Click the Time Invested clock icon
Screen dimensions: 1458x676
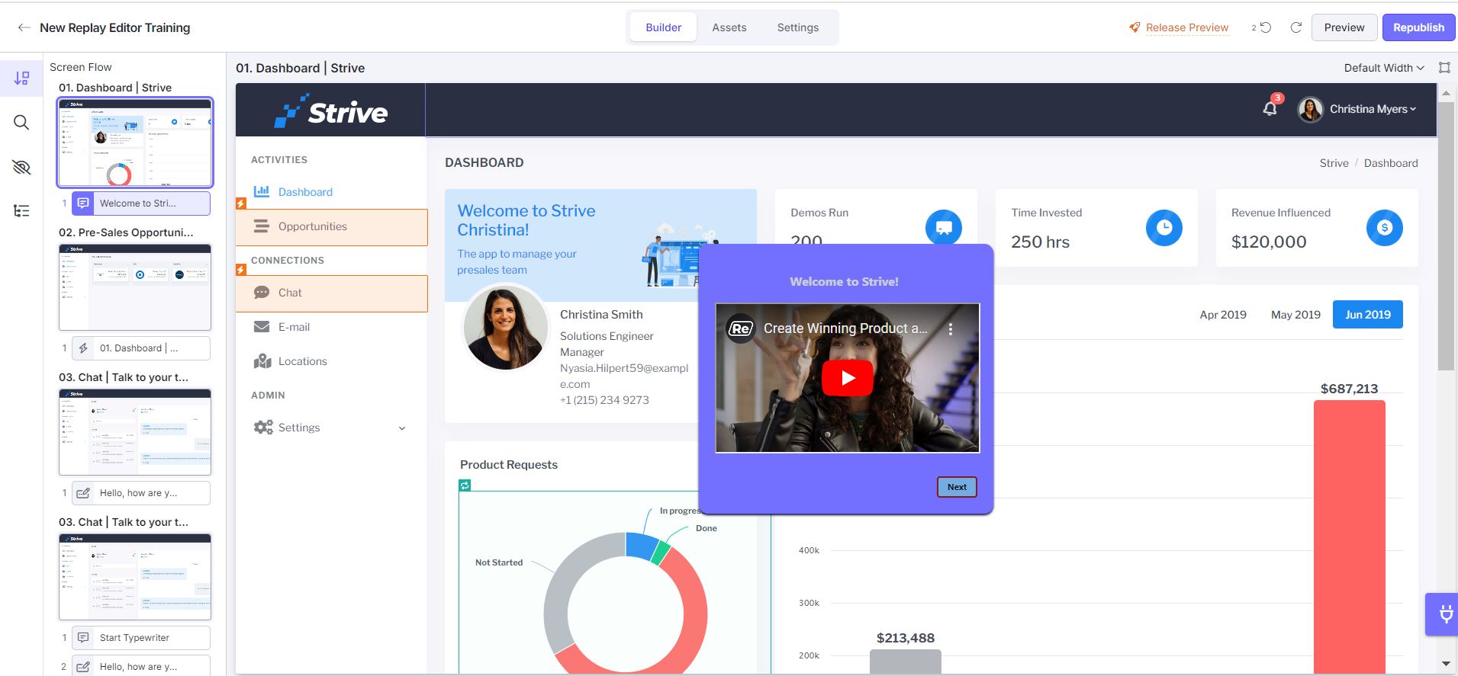(1164, 228)
